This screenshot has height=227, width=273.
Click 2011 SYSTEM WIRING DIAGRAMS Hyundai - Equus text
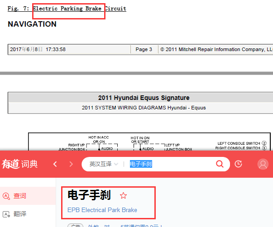[144, 108]
